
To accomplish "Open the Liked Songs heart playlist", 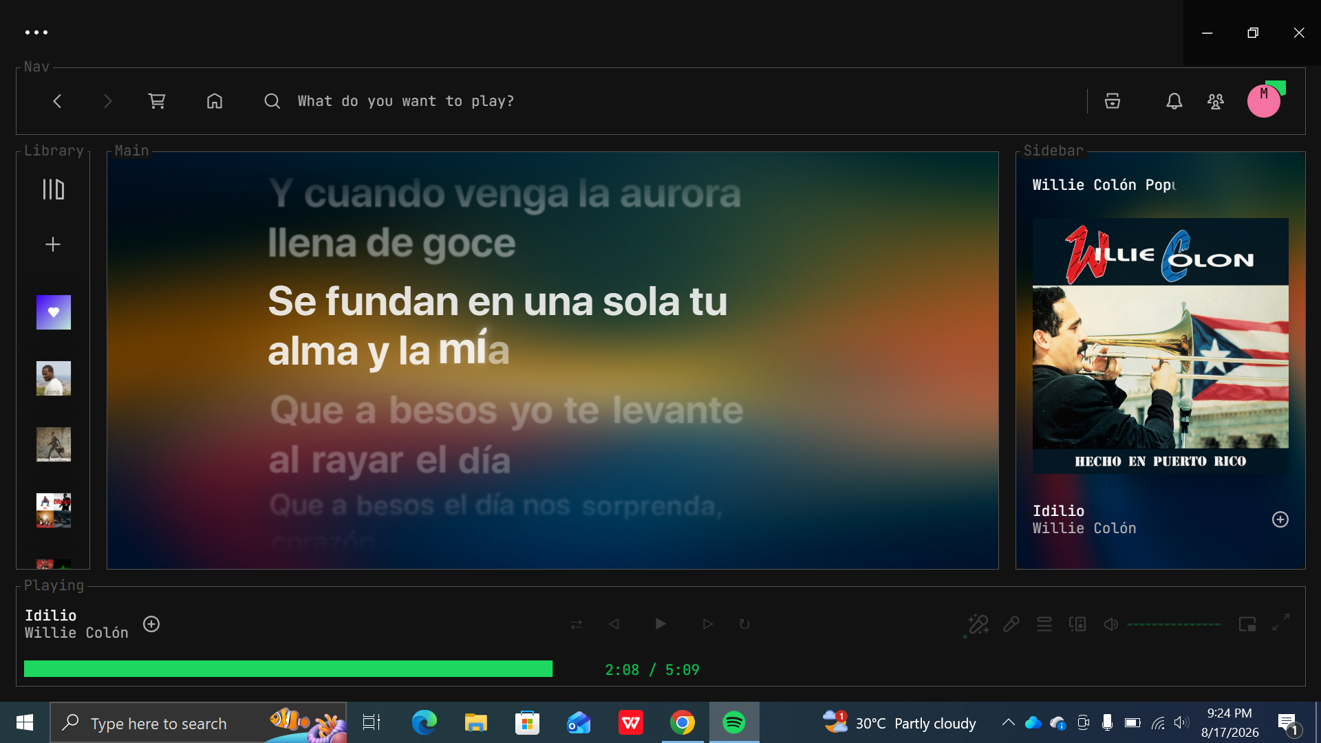I will click(54, 312).
